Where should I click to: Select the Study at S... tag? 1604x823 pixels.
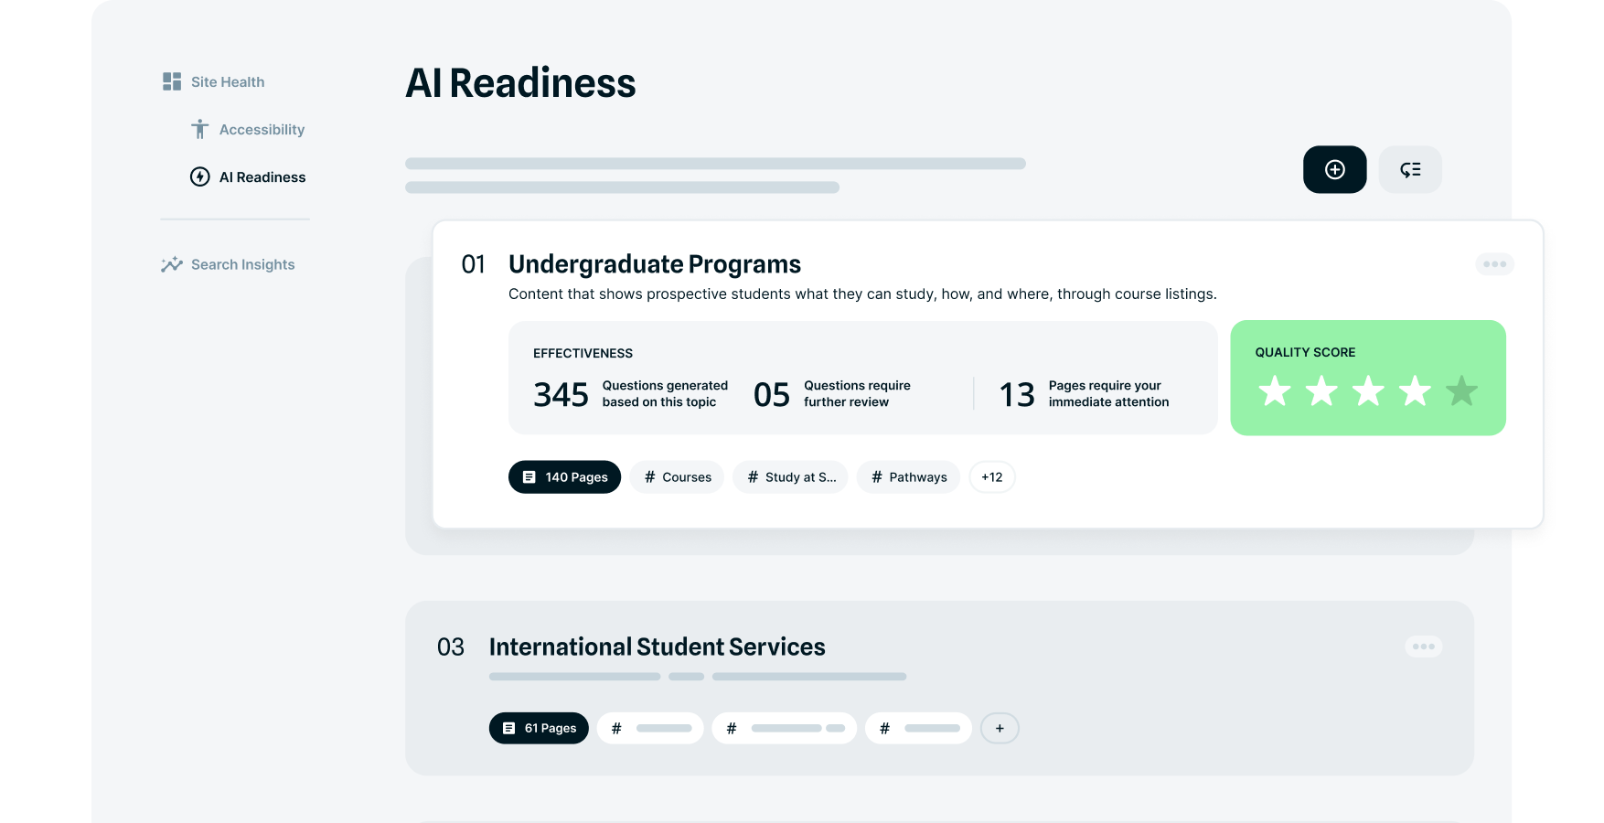[x=790, y=476]
